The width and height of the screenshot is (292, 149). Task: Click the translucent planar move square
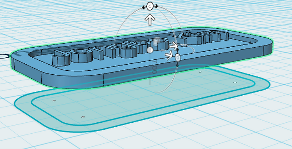click(x=157, y=41)
